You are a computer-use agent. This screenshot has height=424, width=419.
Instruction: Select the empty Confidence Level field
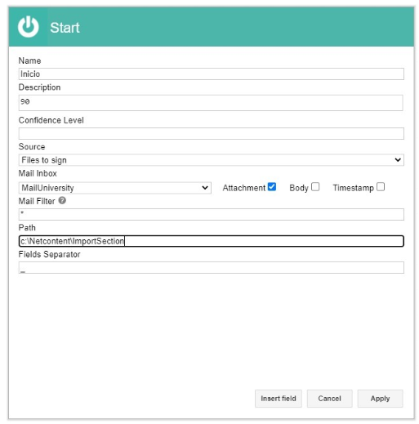click(212, 133)
